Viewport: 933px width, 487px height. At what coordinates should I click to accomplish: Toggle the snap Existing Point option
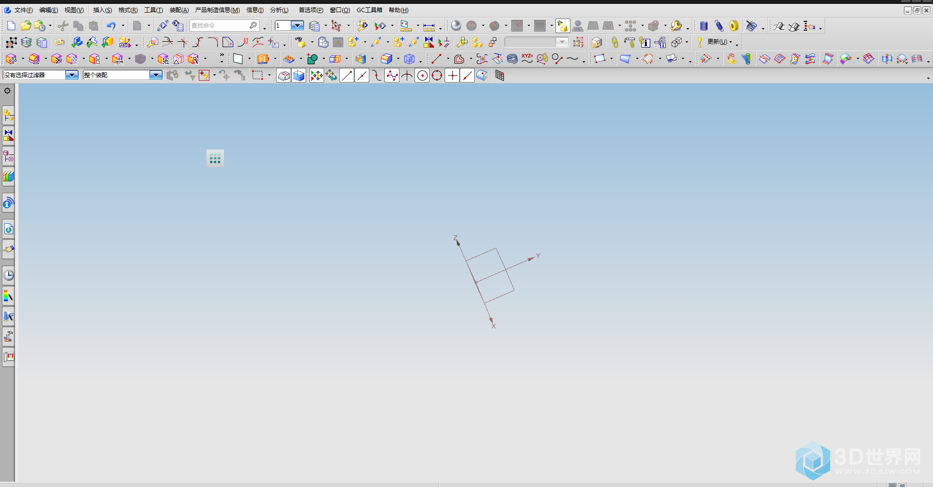[x=452, y=75]
